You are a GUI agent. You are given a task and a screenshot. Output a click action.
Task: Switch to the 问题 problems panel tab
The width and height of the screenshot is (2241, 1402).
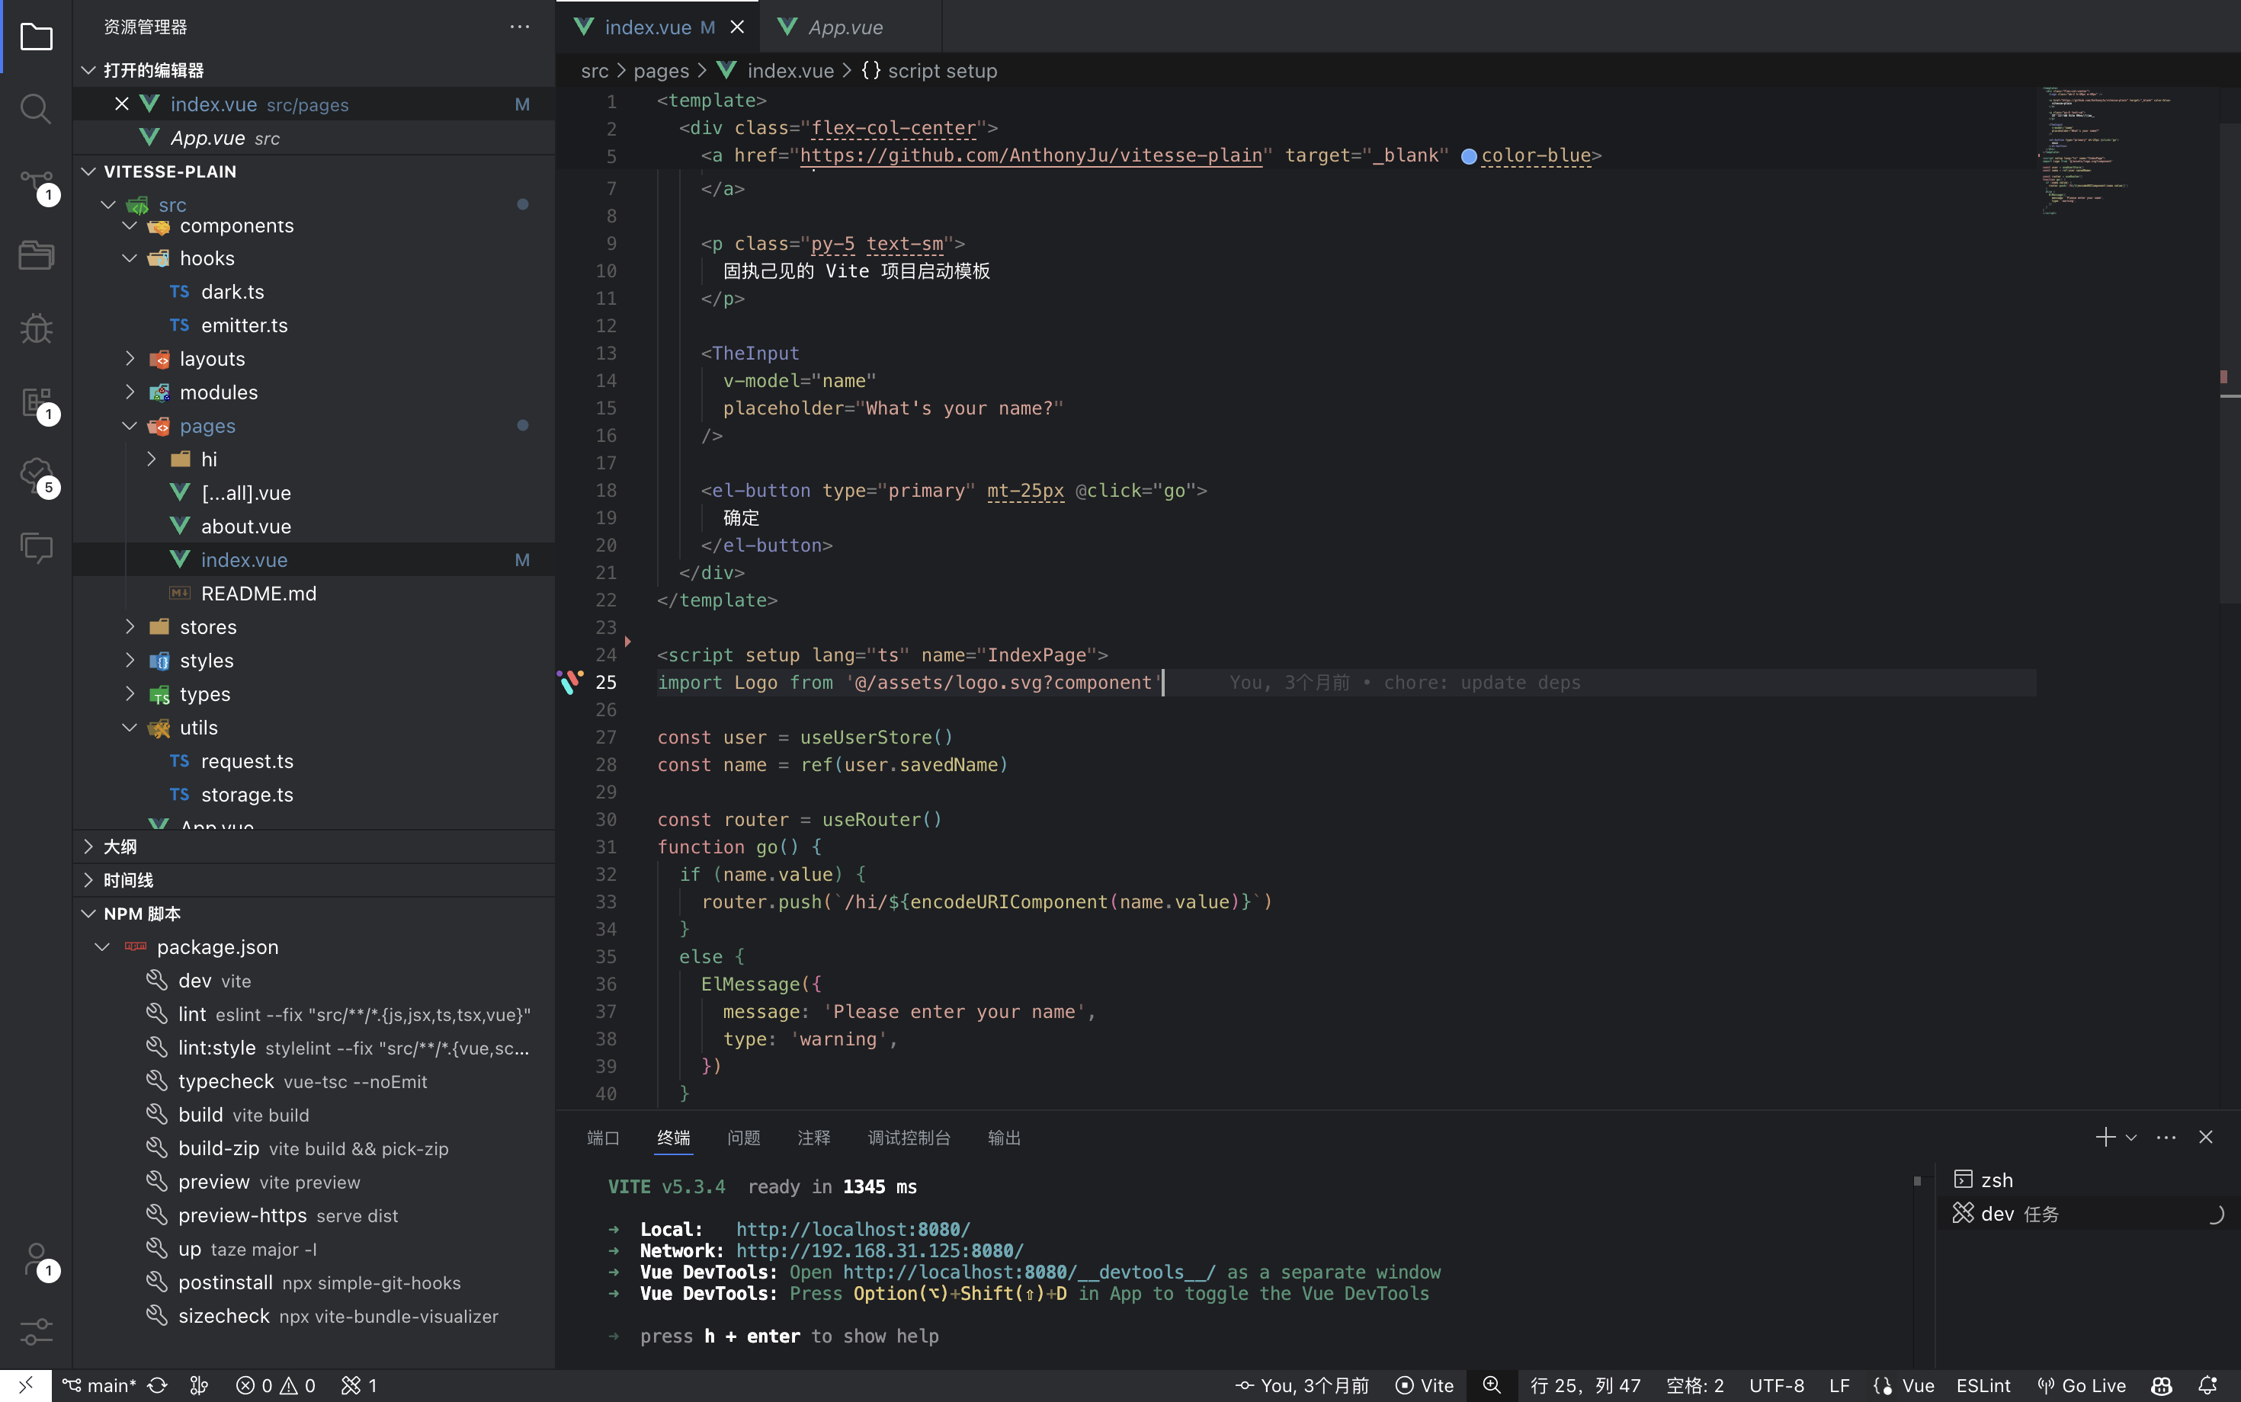743,1137
